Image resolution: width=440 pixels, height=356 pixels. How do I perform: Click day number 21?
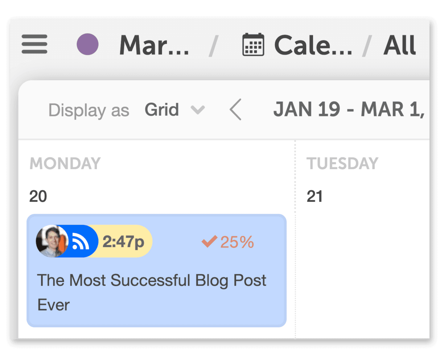point(315,196)
